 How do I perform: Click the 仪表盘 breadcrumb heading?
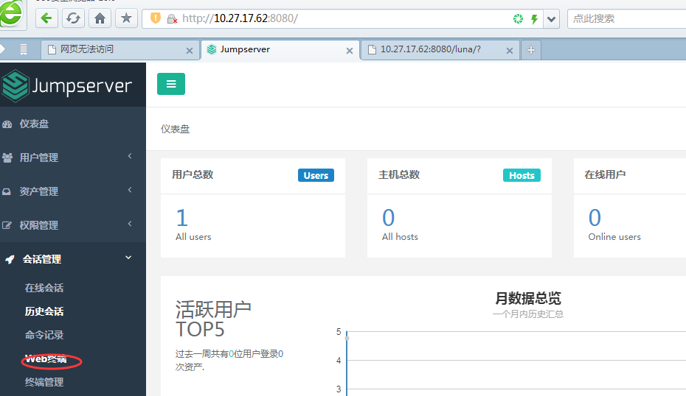pyautogui.click(x=175, y=130)
